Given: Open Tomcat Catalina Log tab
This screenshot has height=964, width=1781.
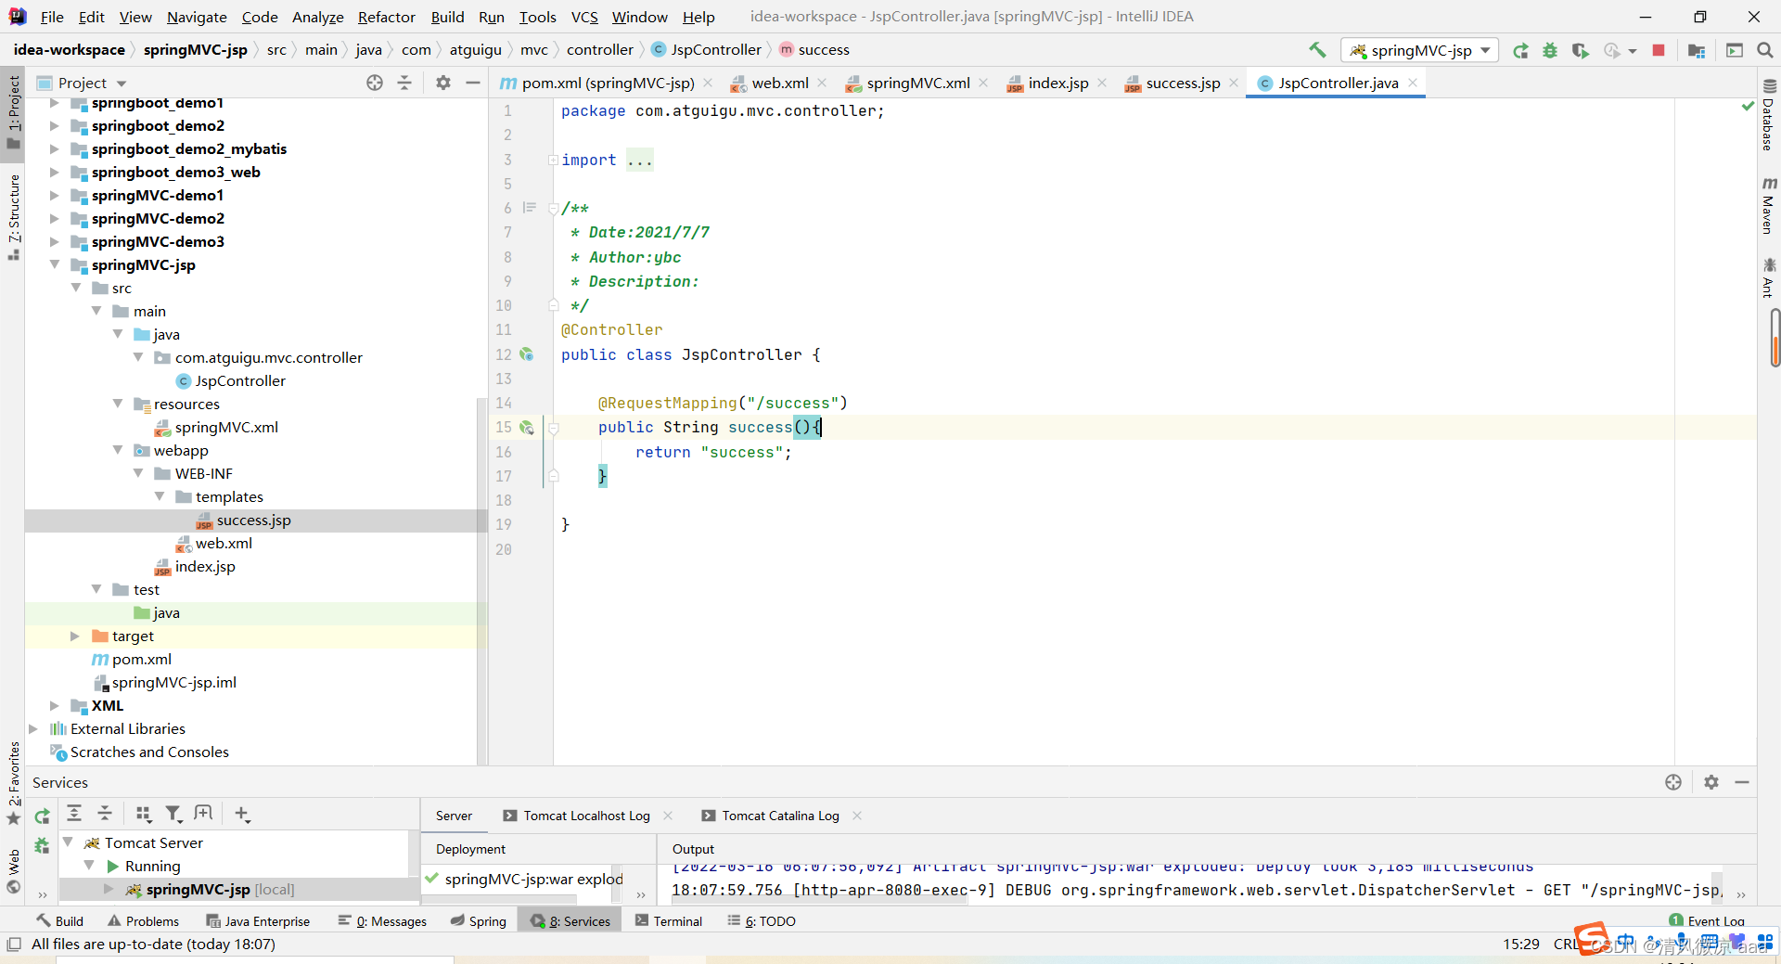Looking at the screenshot, I should click(780, 816).
